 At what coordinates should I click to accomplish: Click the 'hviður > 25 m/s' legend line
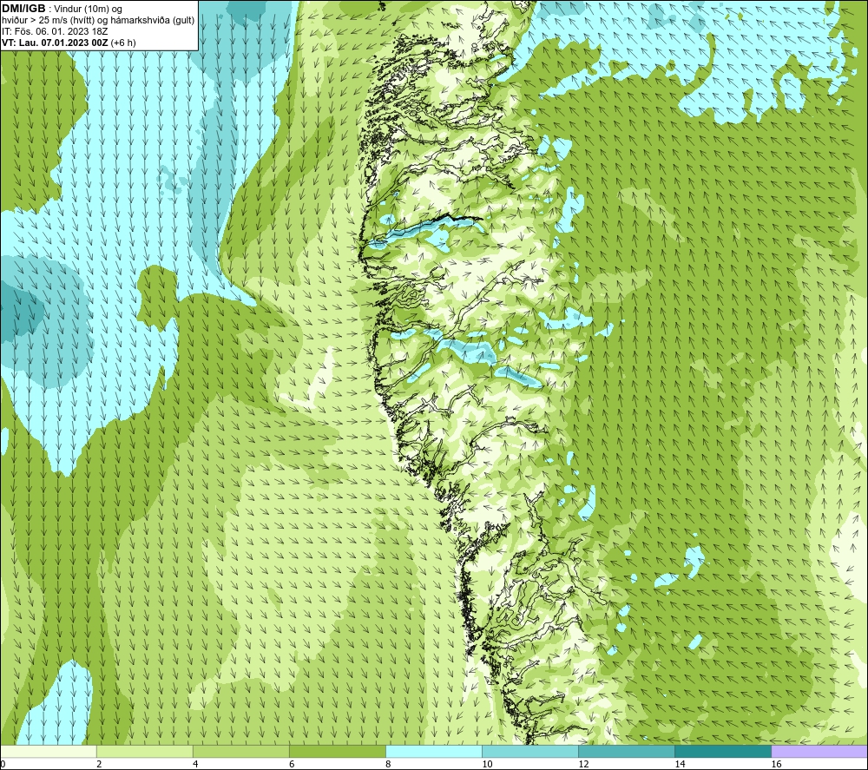[98, 21]
